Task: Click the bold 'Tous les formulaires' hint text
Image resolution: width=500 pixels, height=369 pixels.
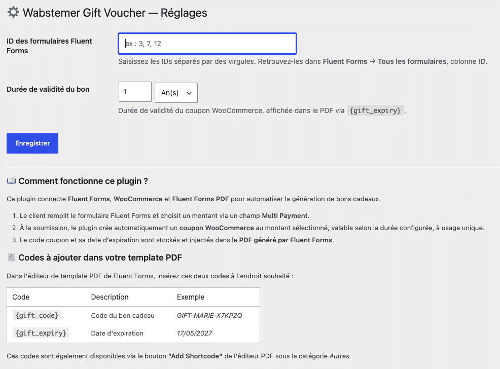Action: pyautogui.click(x=412, y=61)
